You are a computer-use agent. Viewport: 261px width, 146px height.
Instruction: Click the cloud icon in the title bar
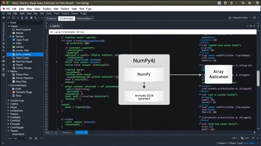250,3
